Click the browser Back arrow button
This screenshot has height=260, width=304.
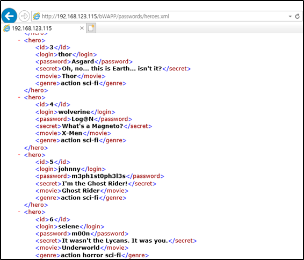(9, 16)
